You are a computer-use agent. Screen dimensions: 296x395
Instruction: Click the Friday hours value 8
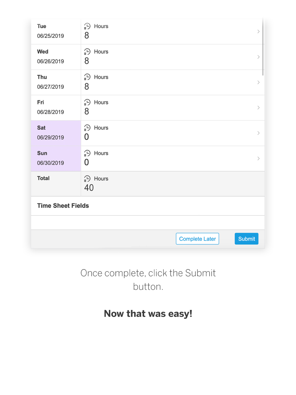(x=87, y=112)
